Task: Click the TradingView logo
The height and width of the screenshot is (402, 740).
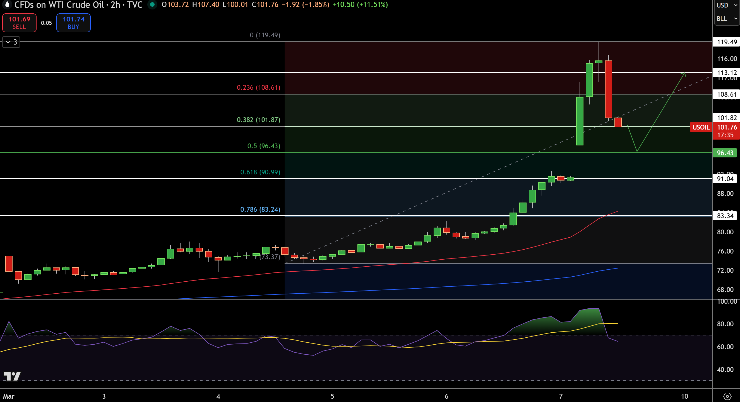Action: coord(12,376)
